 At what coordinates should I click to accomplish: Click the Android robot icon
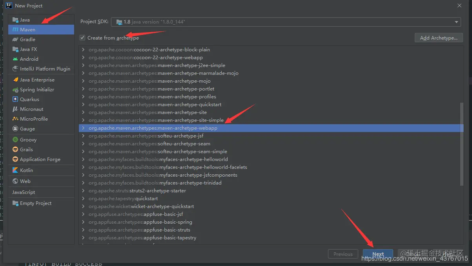pyautogui.click(x=15, y=59)
